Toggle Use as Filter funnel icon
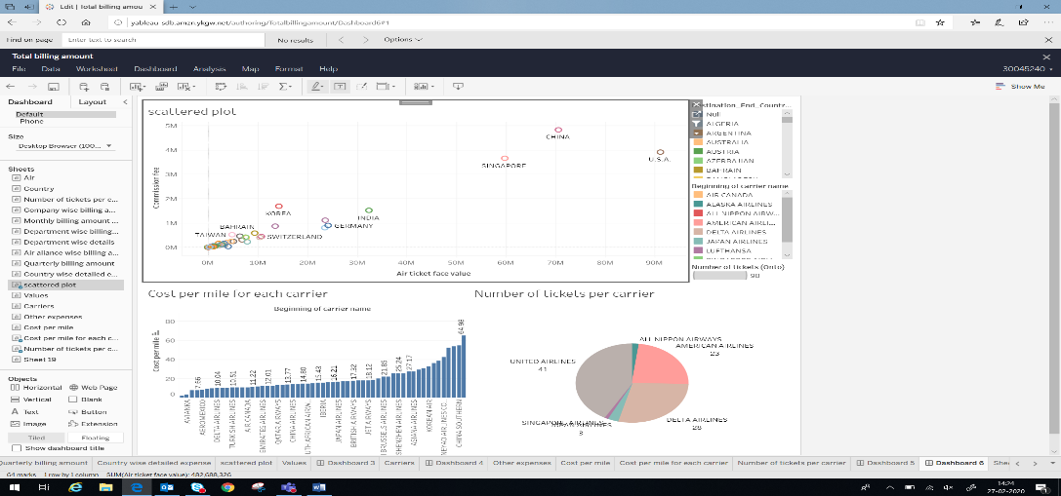Viewport: 1061px width, 496px height. pyautogui.click(x=696, y=124)
